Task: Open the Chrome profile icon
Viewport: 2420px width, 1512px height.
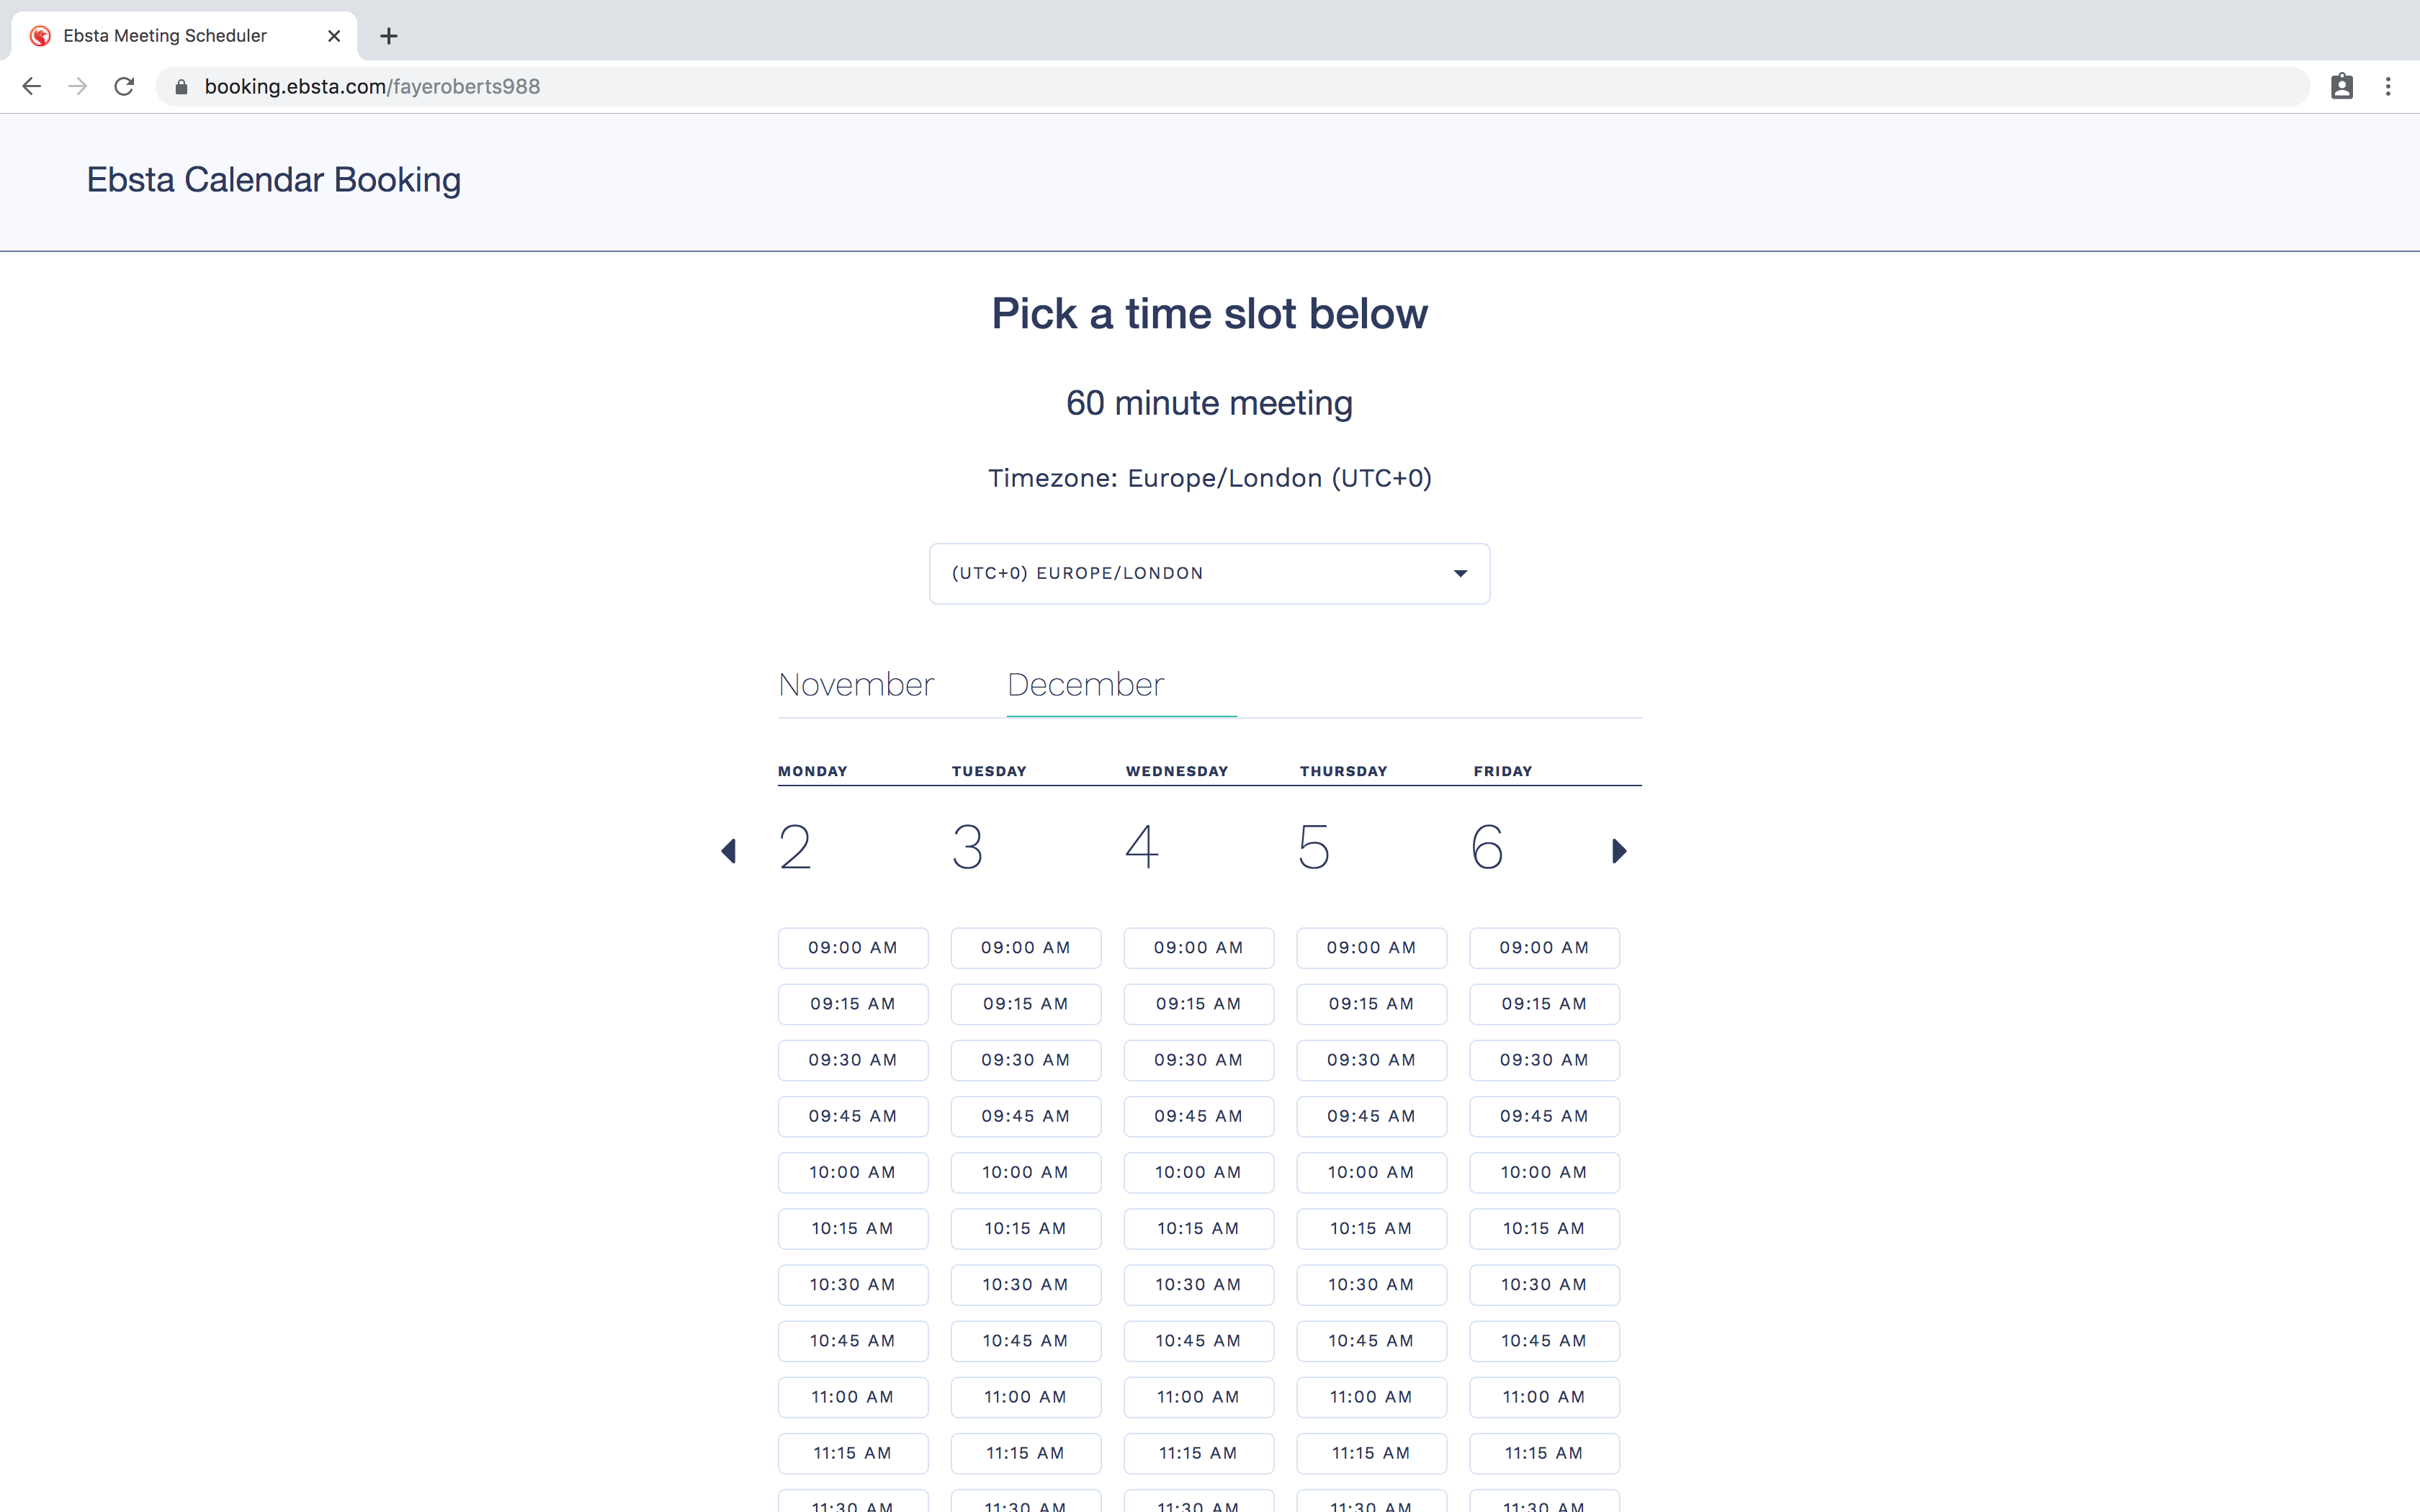Action: pyautogui.click(x=2341, y=87)
